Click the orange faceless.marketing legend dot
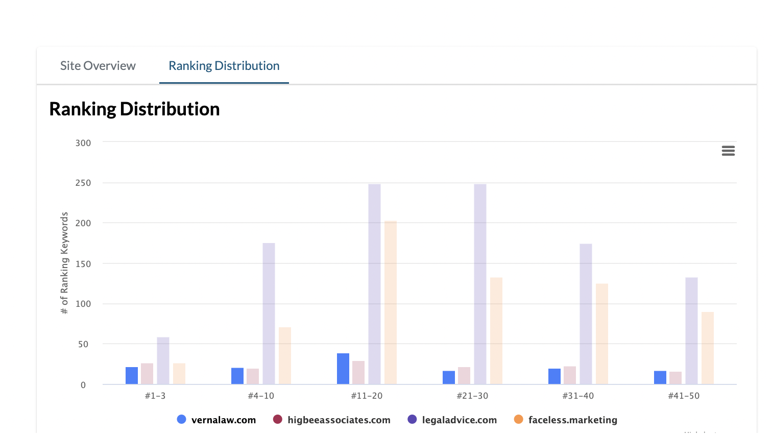772x435 pixels. tap(518, 420)
